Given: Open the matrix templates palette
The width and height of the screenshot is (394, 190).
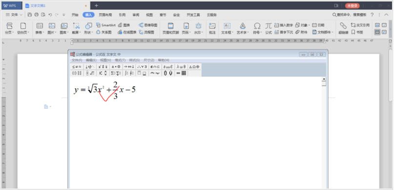Looking at the screenshot, I should click(x=181, y=73).
